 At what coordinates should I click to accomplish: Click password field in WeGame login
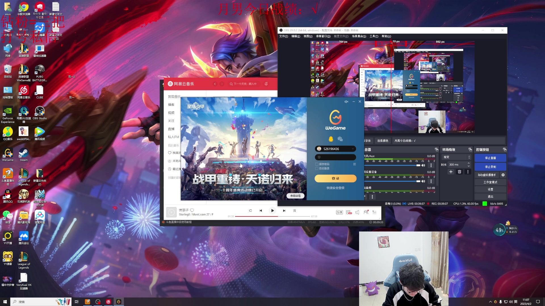[x=336, y=157]
